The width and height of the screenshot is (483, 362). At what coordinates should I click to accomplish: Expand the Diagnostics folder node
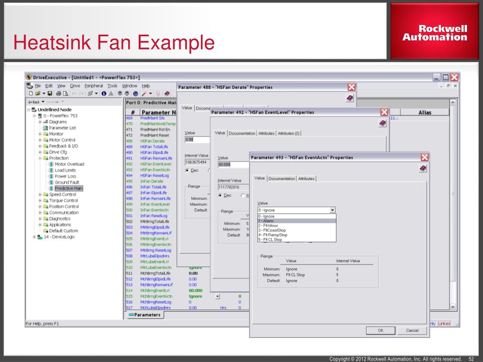click(40, 219)
